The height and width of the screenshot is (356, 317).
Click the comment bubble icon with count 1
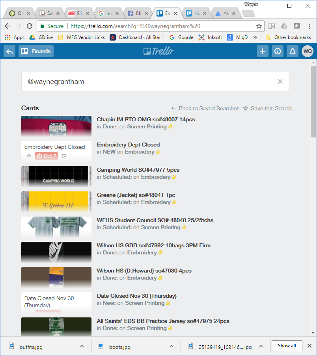(x=64, y=156)
